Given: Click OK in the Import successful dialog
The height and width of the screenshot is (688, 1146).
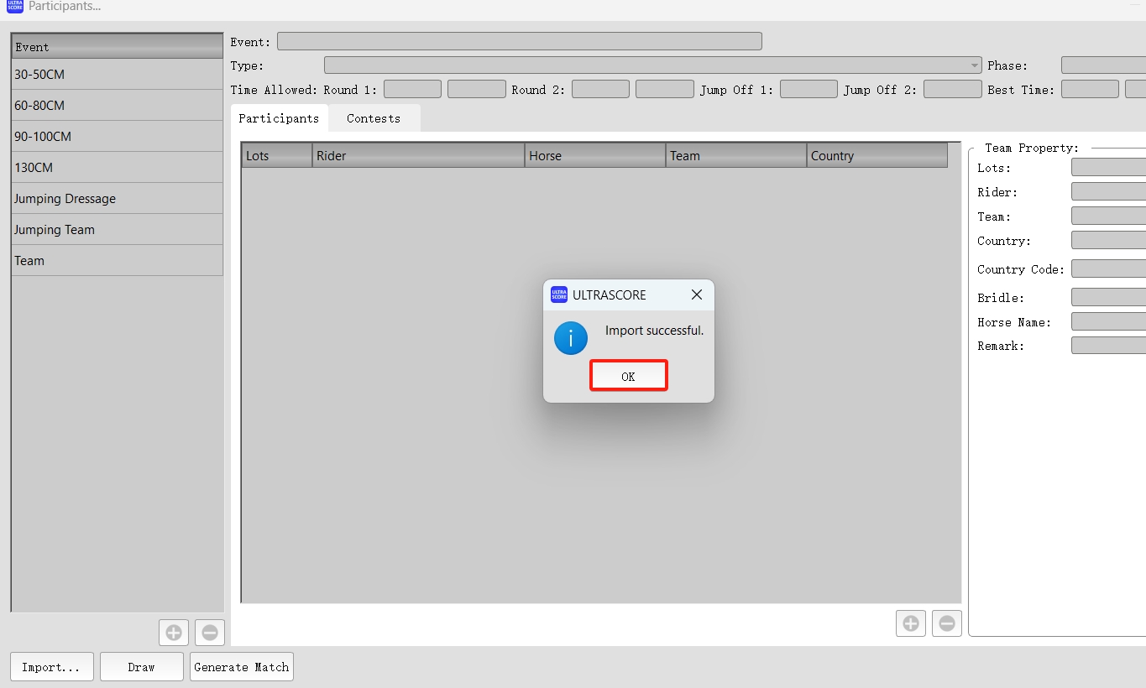Looking at the screenshot, I should pyautogui.click(x=628, y=376).
